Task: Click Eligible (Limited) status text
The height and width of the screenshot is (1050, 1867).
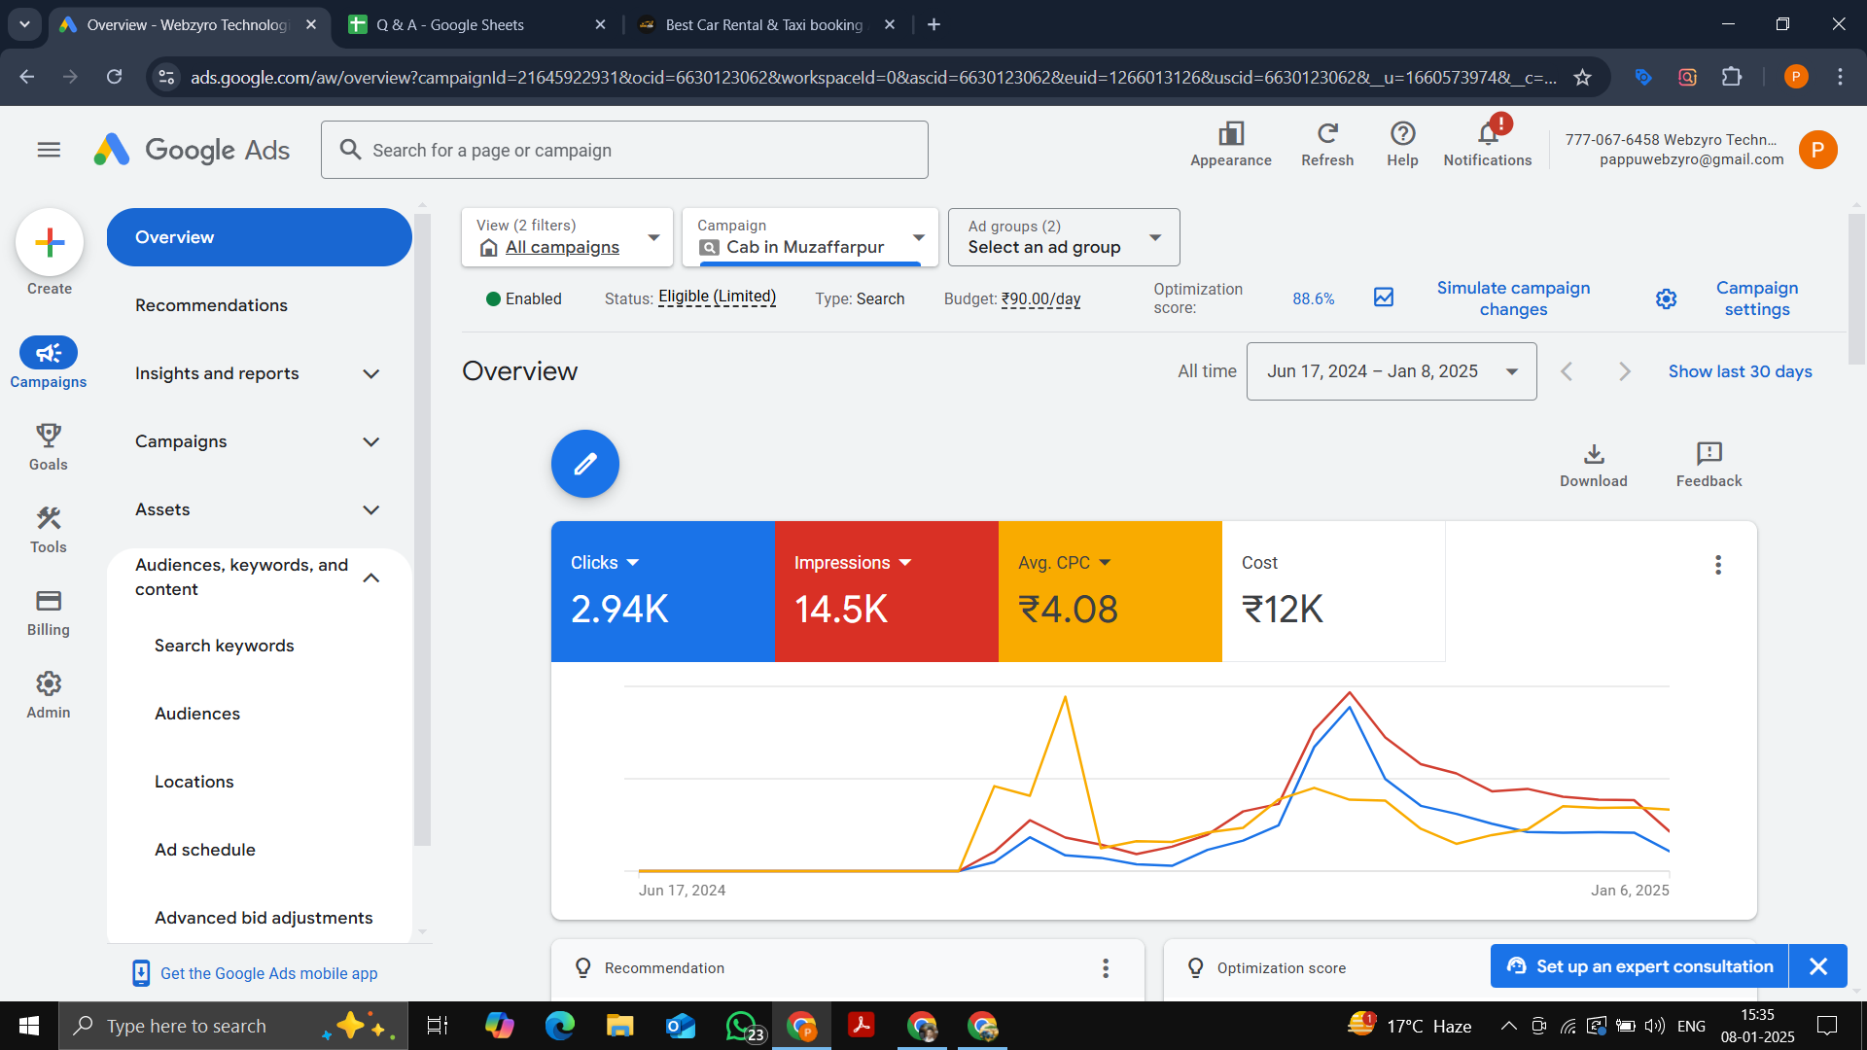Action: coord(717,297)
